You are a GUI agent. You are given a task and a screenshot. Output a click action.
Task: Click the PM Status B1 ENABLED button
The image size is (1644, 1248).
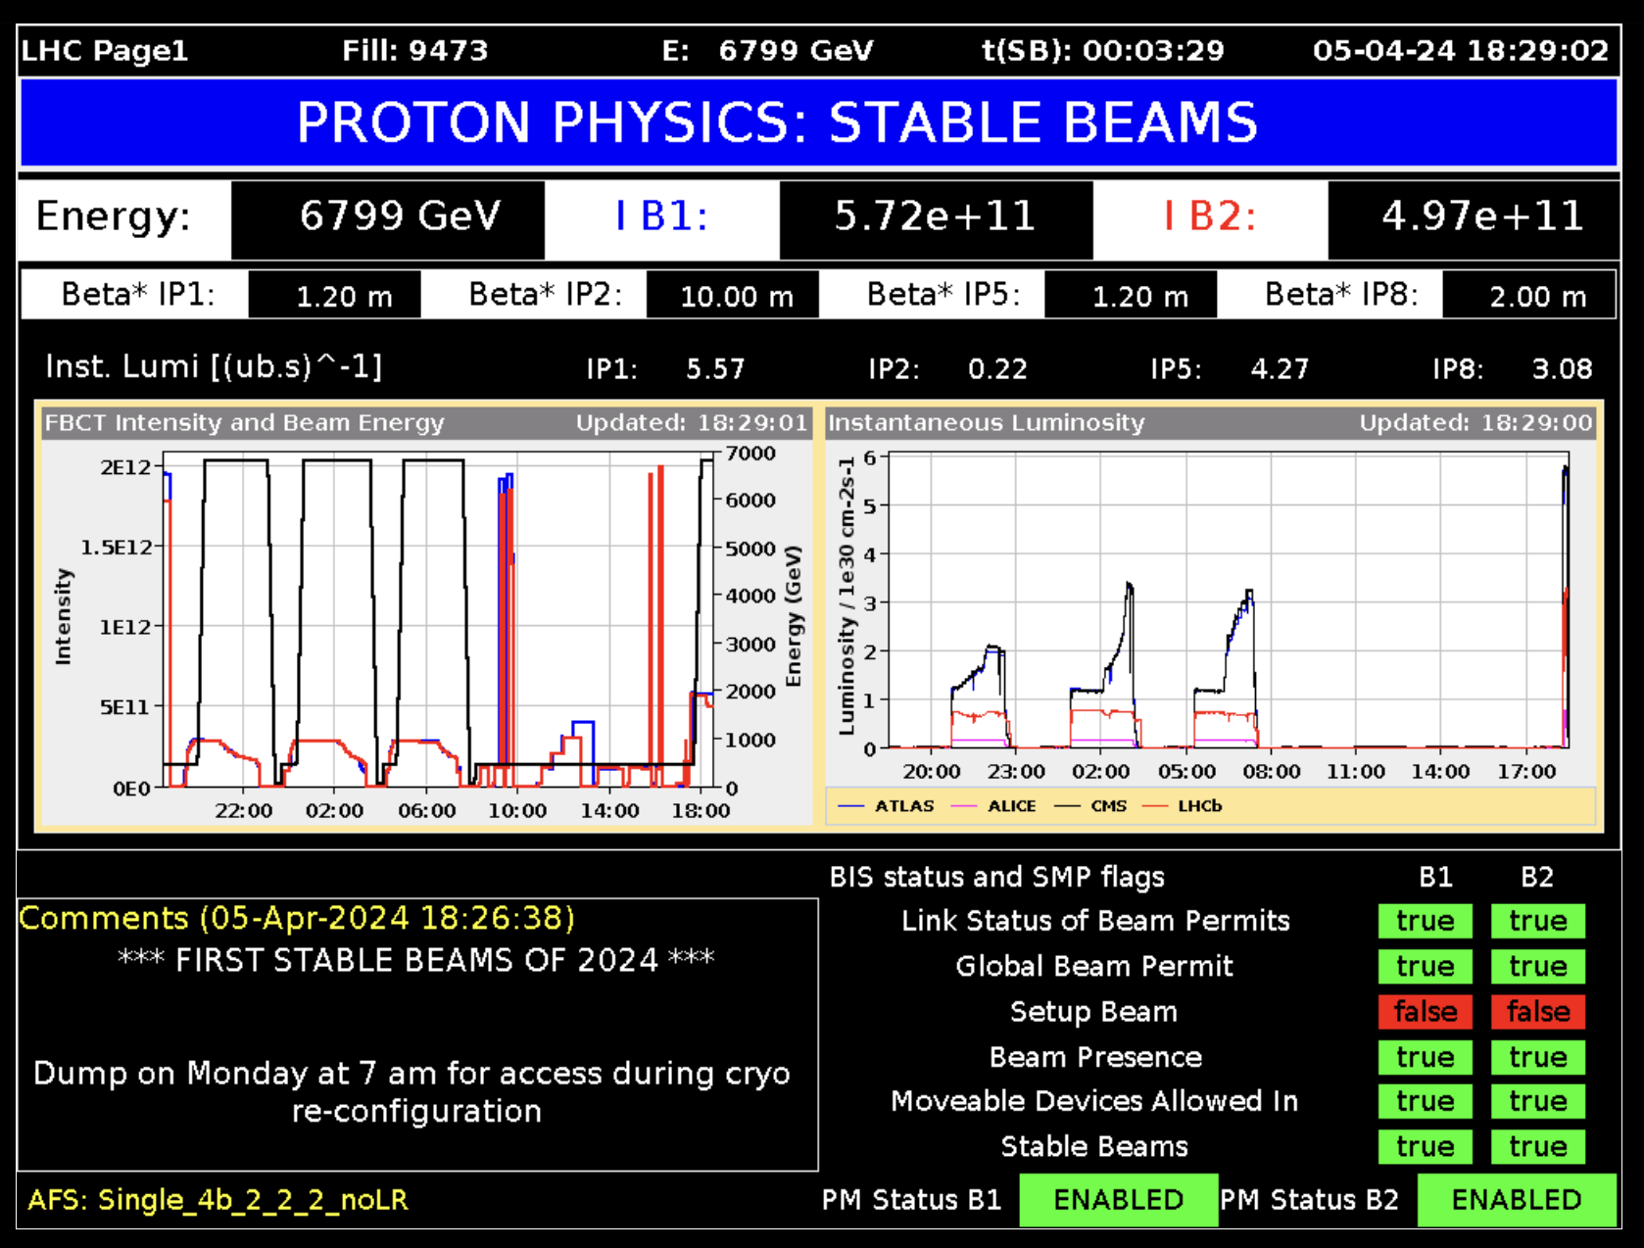point(1118,1200)
